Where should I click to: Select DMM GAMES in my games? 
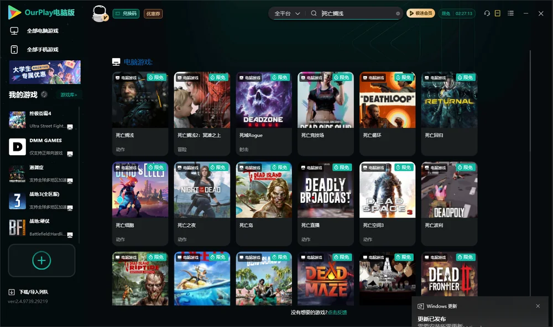click(41, 146)
